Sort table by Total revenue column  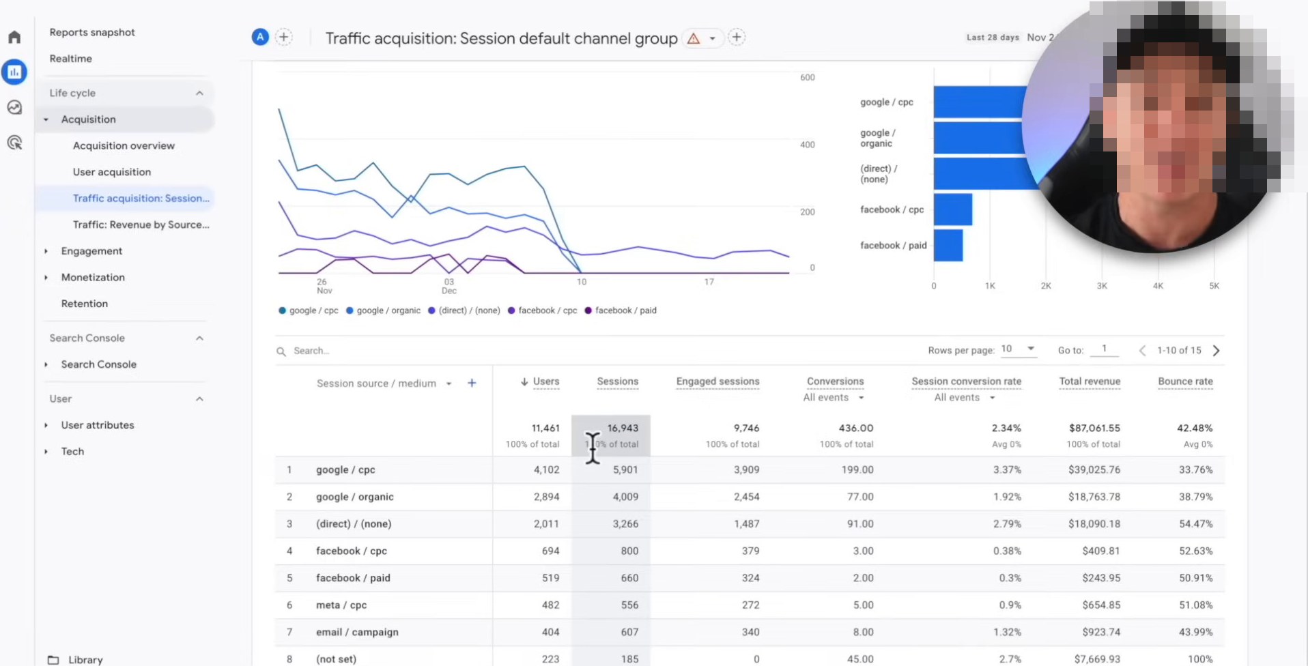[x=1090, y=381]
